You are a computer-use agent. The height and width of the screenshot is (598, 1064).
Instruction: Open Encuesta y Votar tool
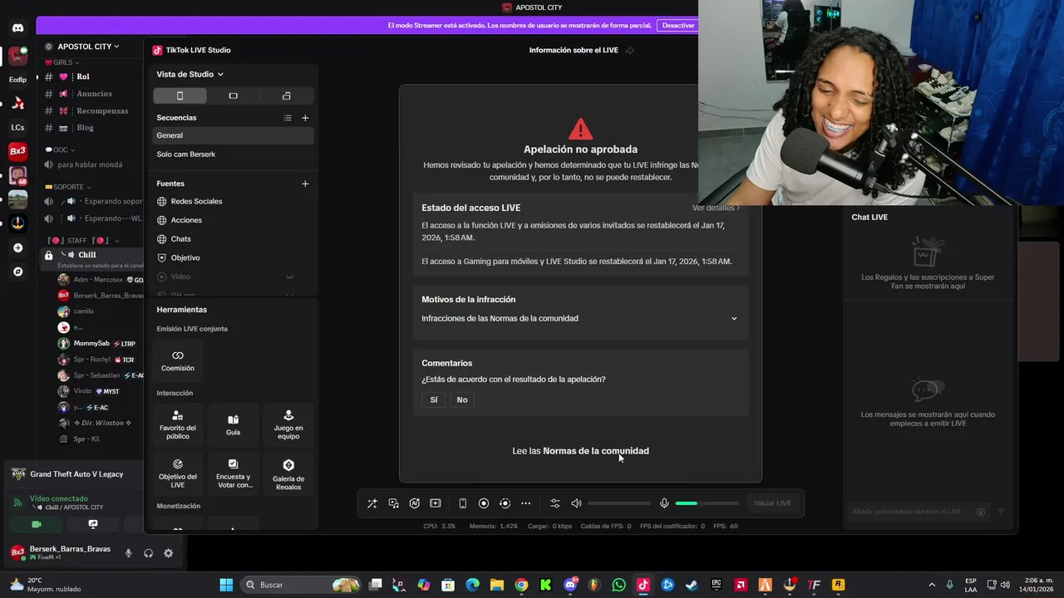coord(233,473)
